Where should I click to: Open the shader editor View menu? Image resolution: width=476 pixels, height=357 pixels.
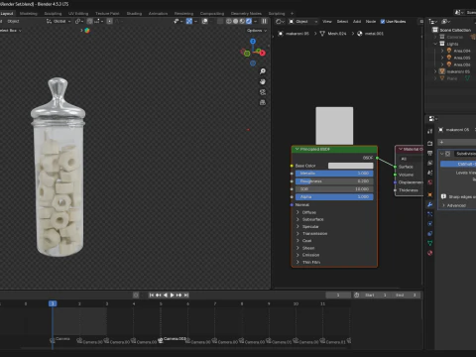pos(327,22)
